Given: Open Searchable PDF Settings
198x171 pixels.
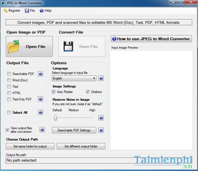Looking at the screenshot, I should (74, 130).
